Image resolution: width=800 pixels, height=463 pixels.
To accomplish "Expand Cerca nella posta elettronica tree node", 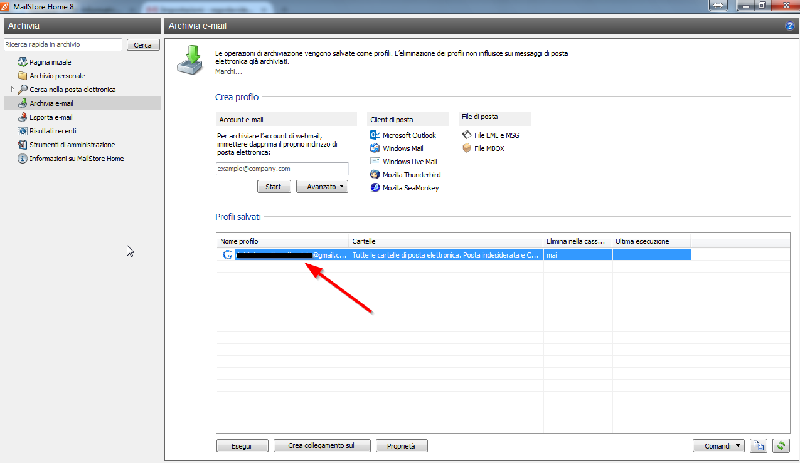I will 13,90.
